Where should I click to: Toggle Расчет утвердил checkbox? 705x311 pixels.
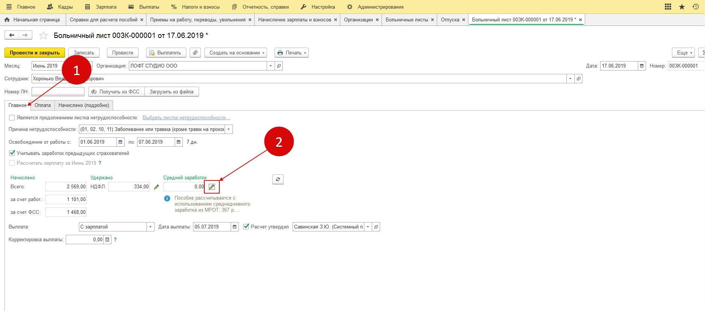246,227
